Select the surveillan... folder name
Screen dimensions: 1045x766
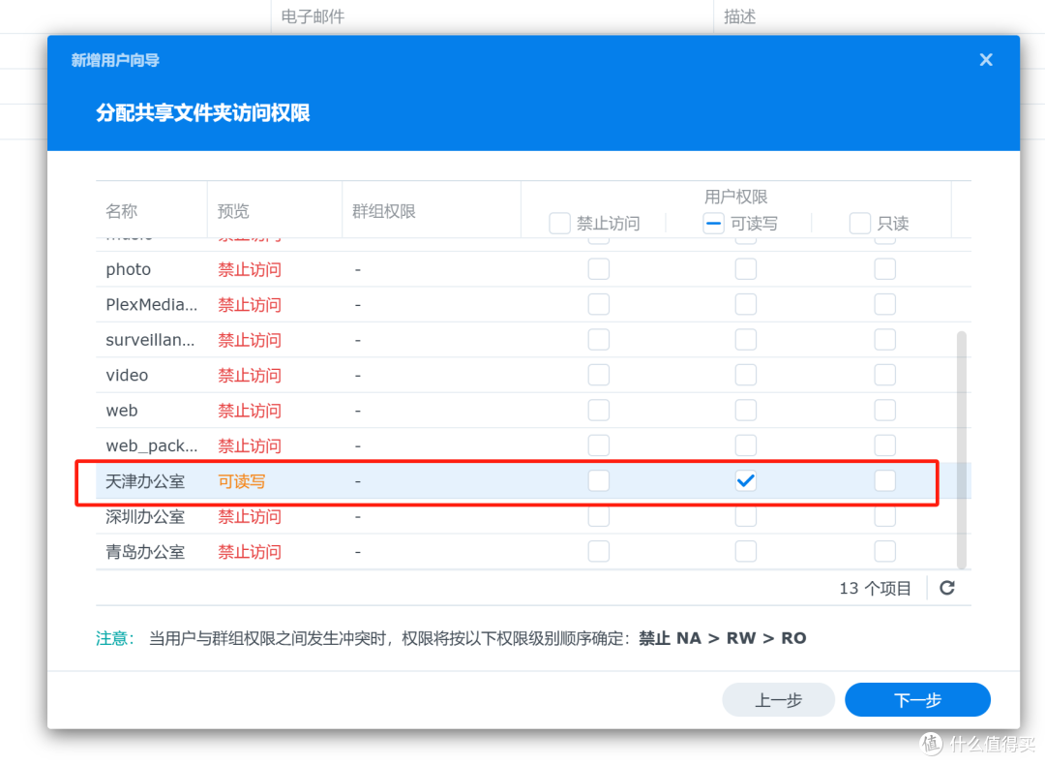pos(150,340)
